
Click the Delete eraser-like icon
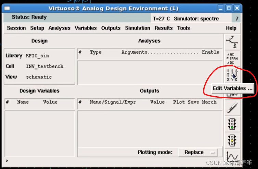pos(232,108)
